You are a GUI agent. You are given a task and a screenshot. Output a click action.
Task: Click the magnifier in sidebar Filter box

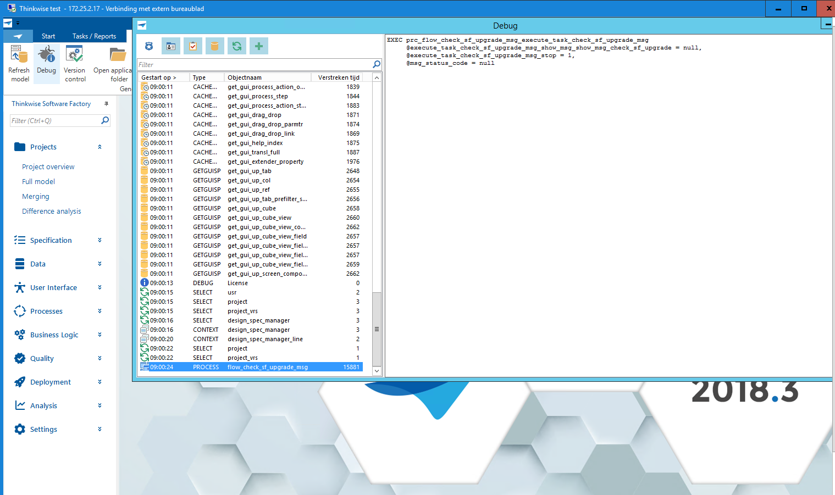[x=105, y=120]
